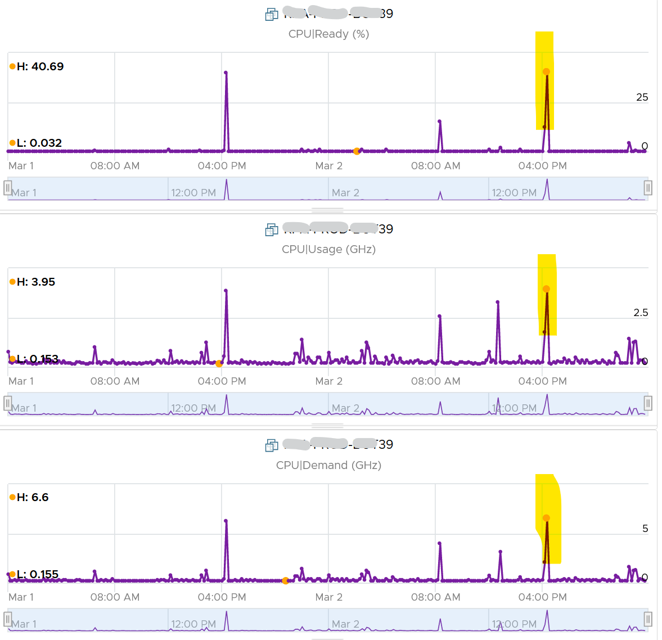
Task: Click the highlighted orange peak point in CPU Usage chart
Action: pyautogui.click(x=546, y=289)
